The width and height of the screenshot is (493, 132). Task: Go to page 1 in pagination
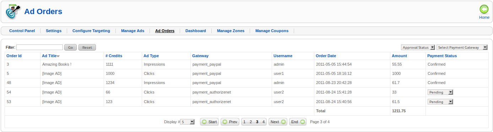click(244, 122)
